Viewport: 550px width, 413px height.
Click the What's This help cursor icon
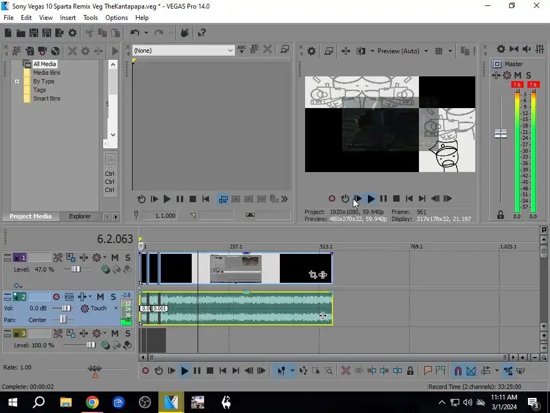pyautogui.click(x=202, y=33)
